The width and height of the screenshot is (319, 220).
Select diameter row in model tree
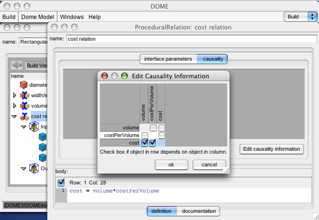(x=38, y=85)
